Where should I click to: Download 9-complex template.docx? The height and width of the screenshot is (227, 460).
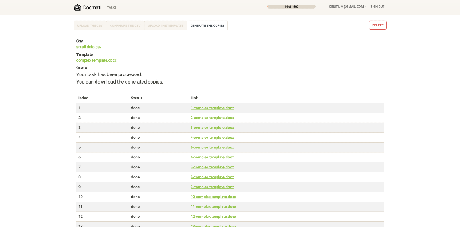pos(212,187)
